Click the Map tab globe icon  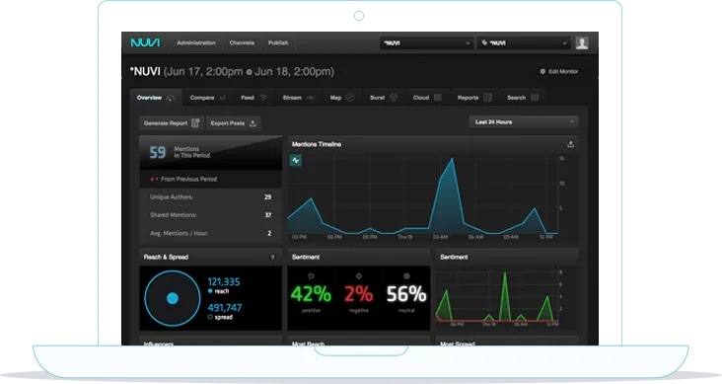[x=350, y=98]
